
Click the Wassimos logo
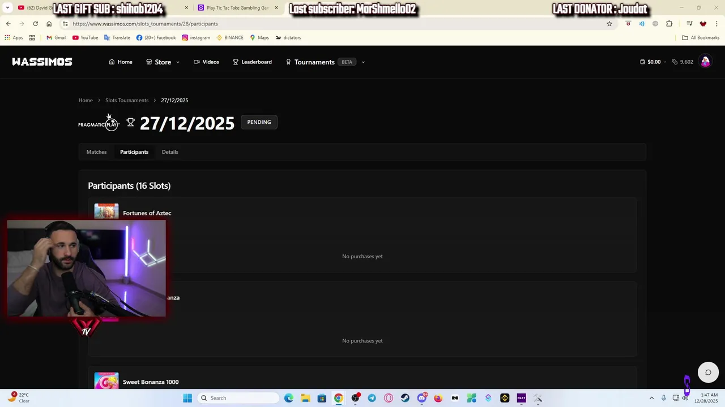coord(42,62)
